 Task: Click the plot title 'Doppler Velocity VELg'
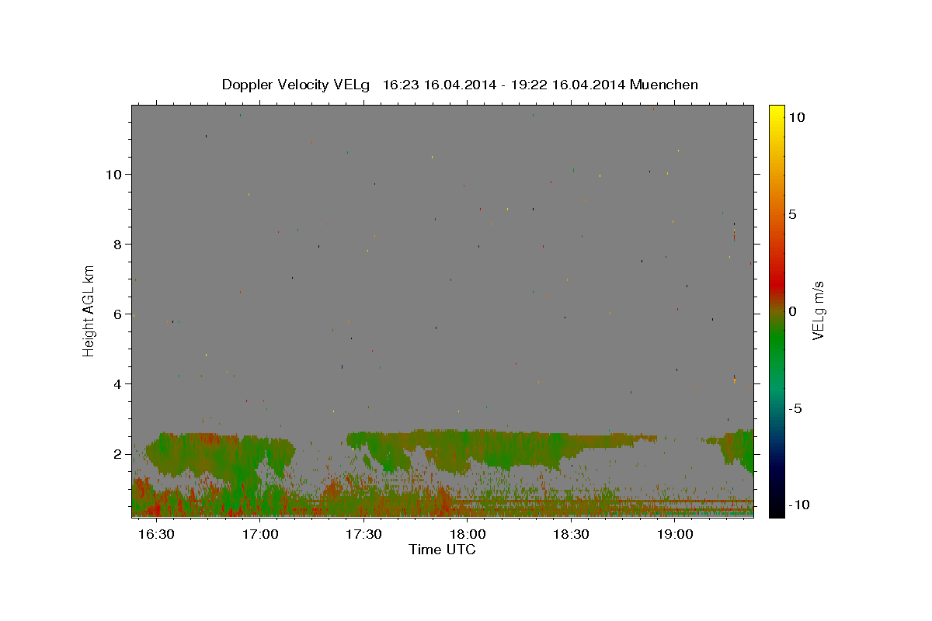(x=295, y=85)
